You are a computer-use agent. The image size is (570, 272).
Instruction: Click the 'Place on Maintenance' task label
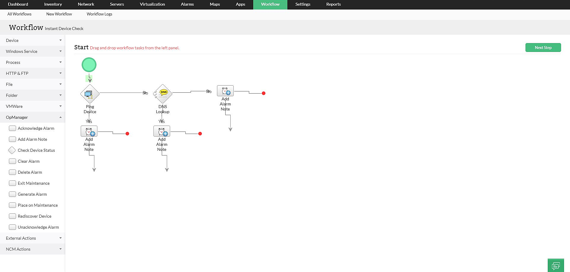coord(38,205)
